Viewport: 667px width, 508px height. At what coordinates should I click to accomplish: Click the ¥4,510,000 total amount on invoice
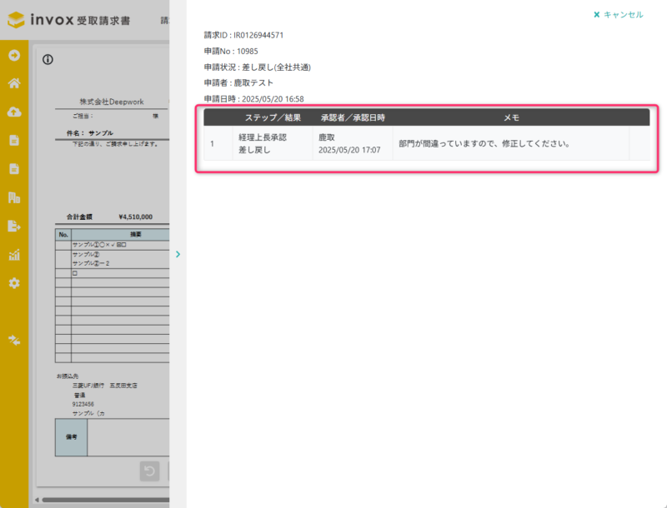click(135, 217)
